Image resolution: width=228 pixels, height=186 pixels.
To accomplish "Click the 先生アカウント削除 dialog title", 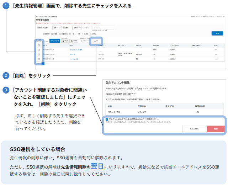I will tap(118, 83).
